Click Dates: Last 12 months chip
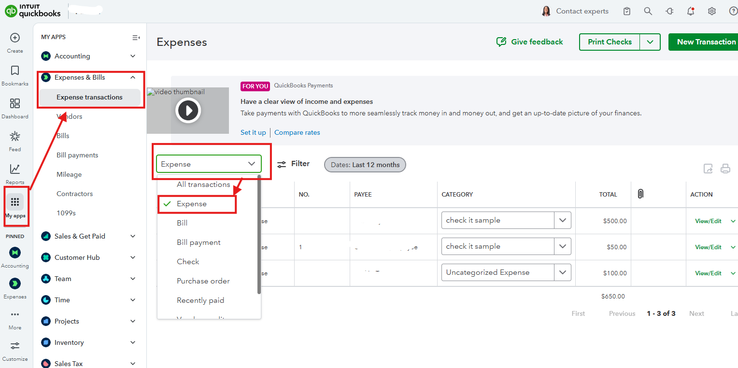The image size is (738, 368). (365, 165)
